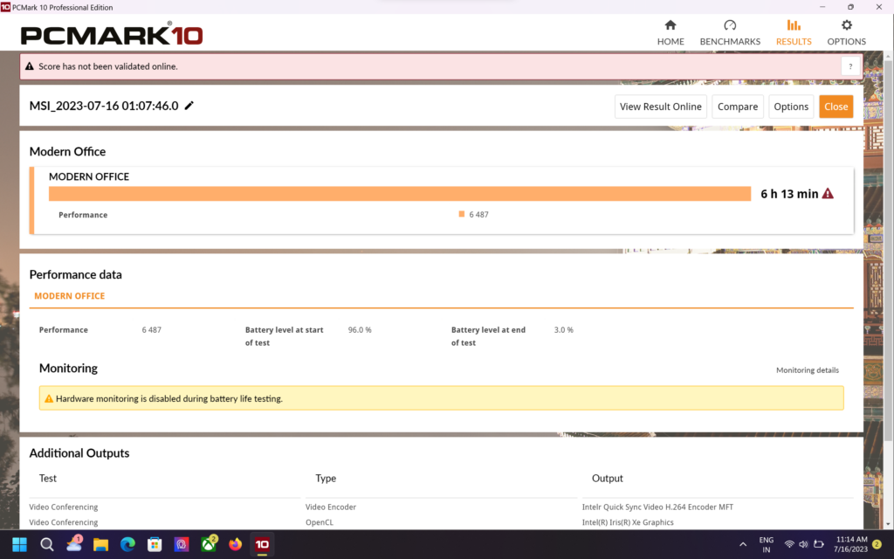
Task: Go to the Benchmarks section
Action: tap(730, 32)
